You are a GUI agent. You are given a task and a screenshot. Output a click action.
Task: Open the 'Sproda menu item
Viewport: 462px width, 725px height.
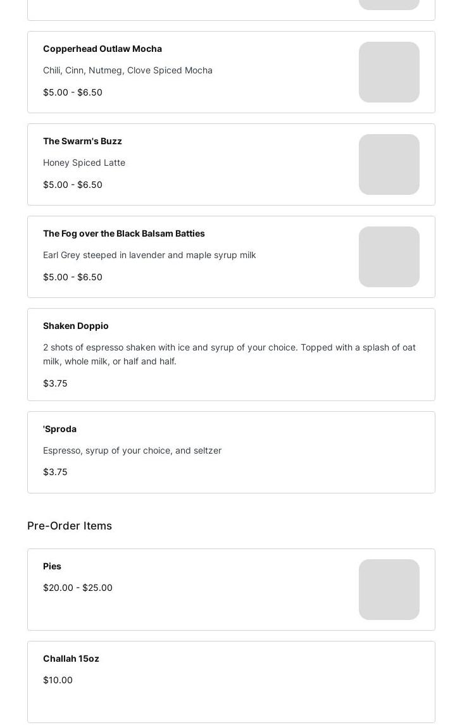(x=59, y=429)
